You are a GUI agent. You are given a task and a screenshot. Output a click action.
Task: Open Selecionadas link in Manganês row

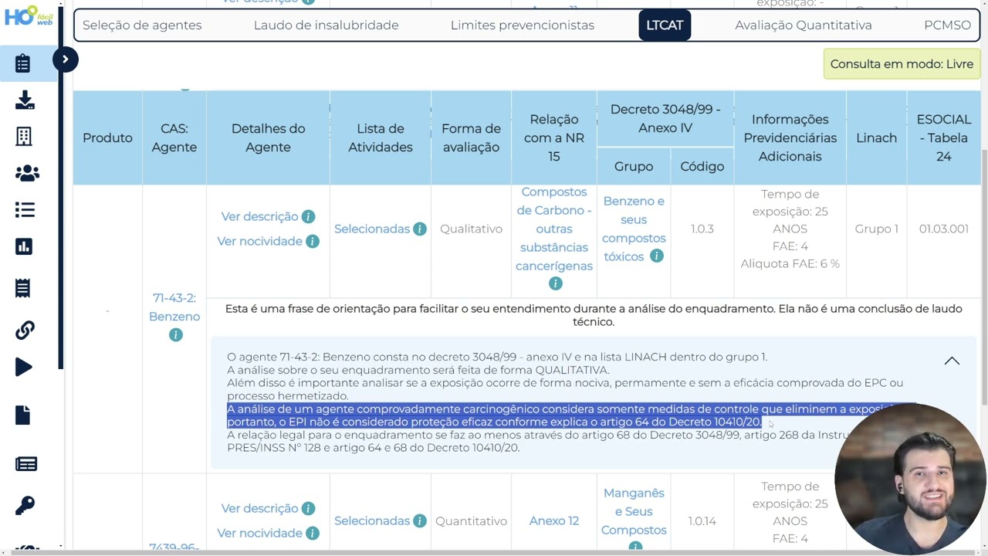tap(372, 521)
